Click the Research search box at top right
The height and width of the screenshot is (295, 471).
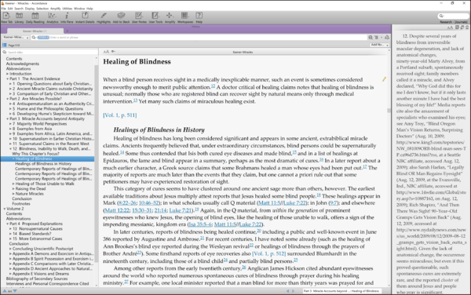coord(453,16)
